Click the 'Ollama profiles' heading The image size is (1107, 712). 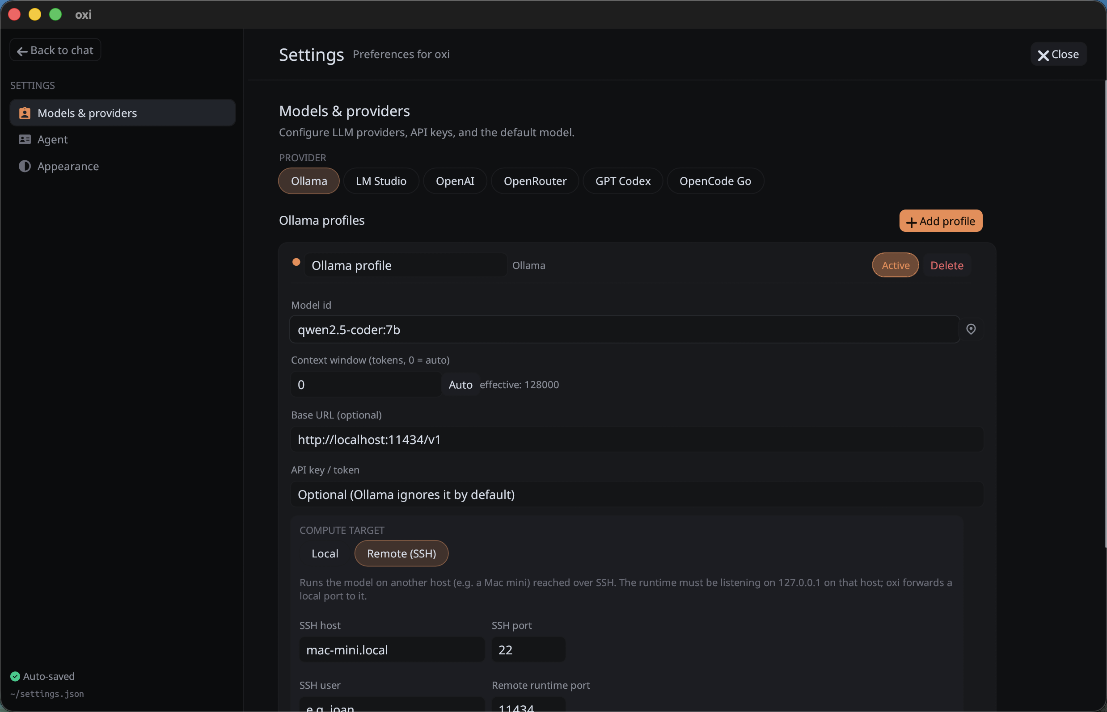tap(321, 220)
